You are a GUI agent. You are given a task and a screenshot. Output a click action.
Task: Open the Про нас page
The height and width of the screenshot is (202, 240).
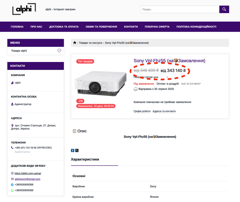point(36,27)
